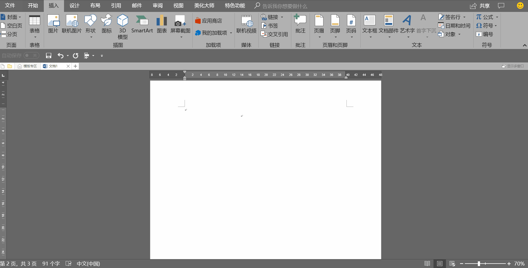Insert a SmartArt graphic
Image resolution: width=528 pixels, height=268 pixels.
(x=142, y=24)
